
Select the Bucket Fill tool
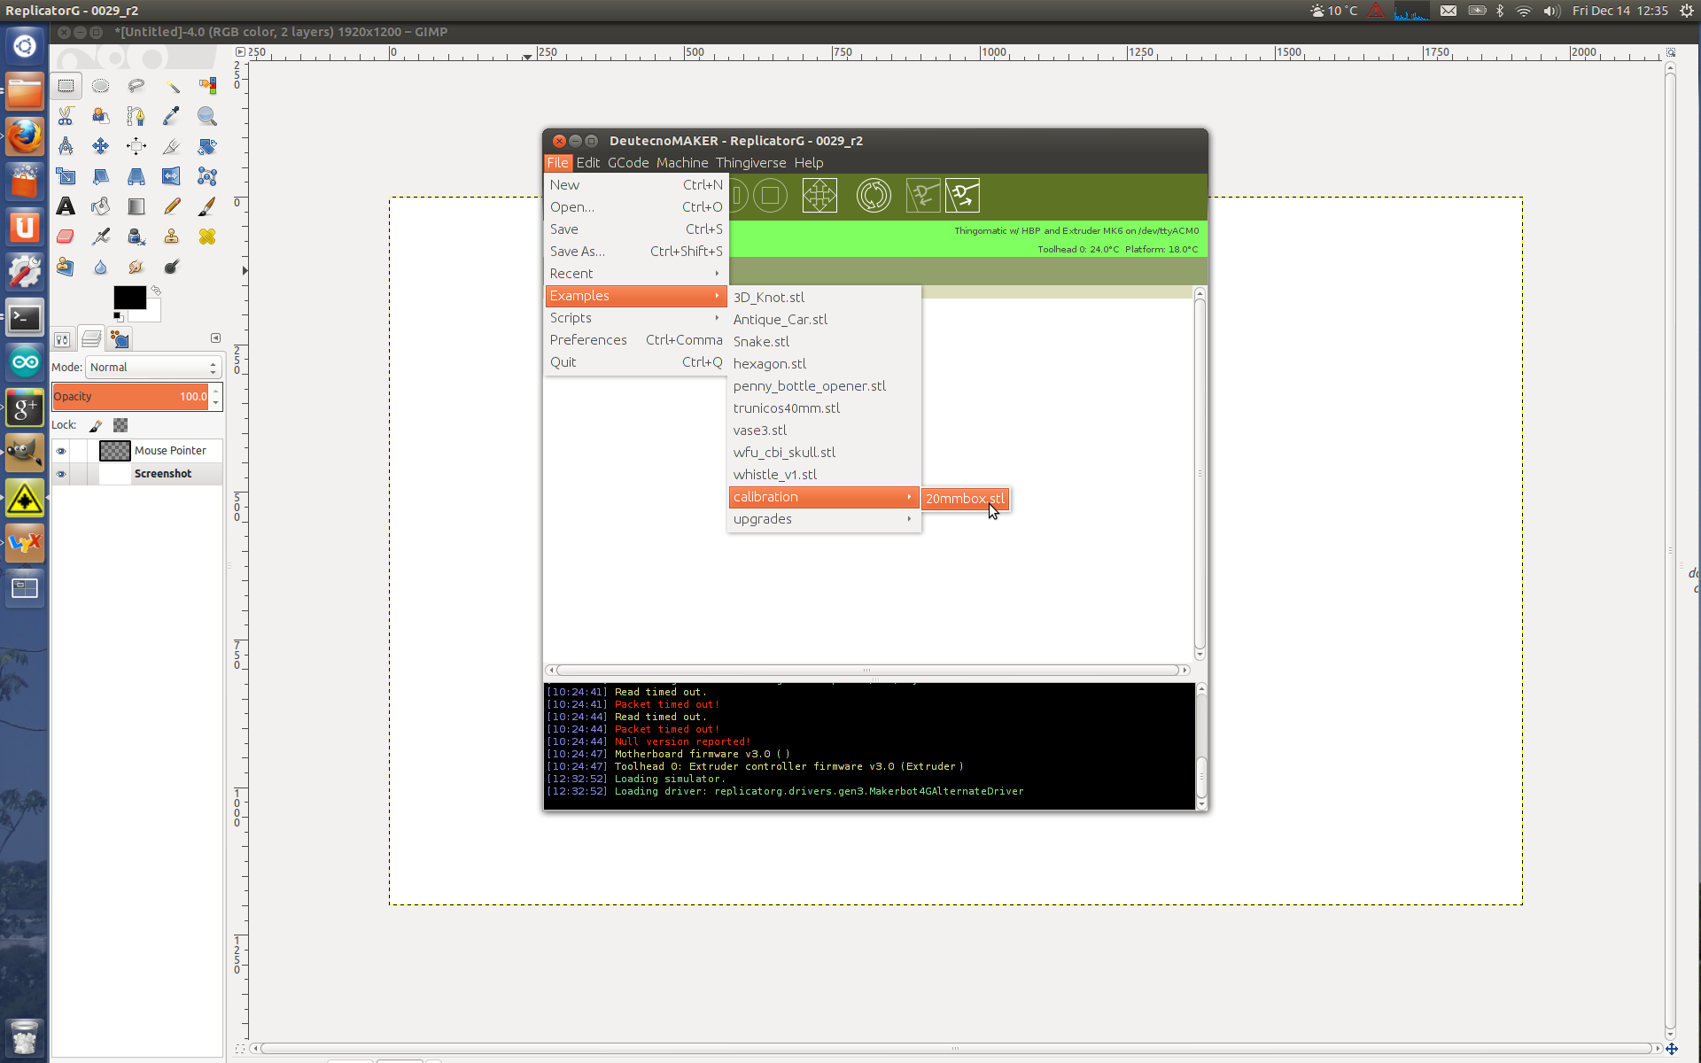101,206
